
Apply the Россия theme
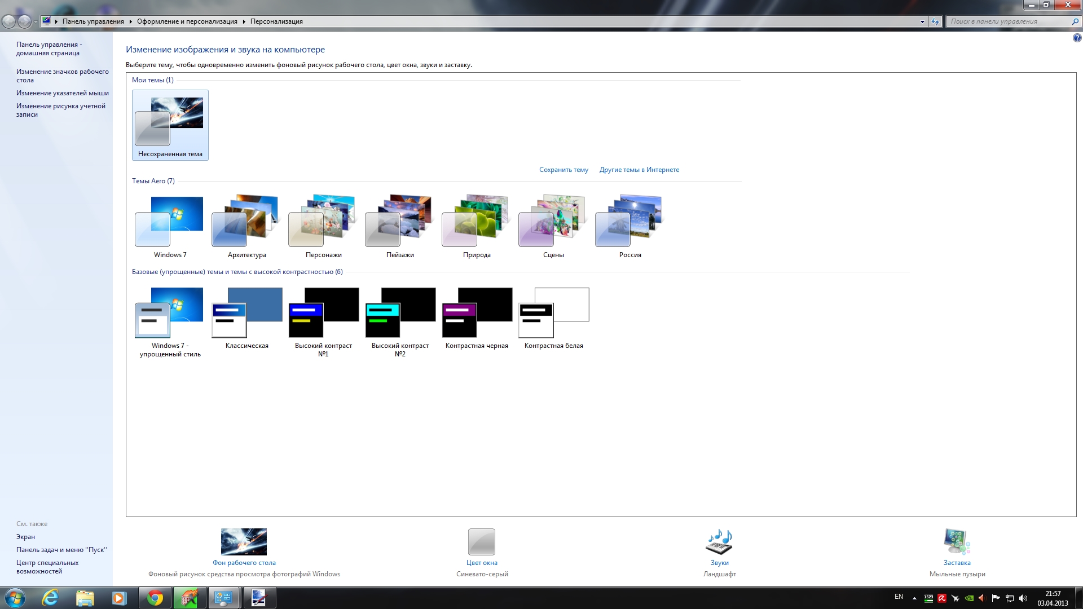pyautogui.click(x=630, y=226)
